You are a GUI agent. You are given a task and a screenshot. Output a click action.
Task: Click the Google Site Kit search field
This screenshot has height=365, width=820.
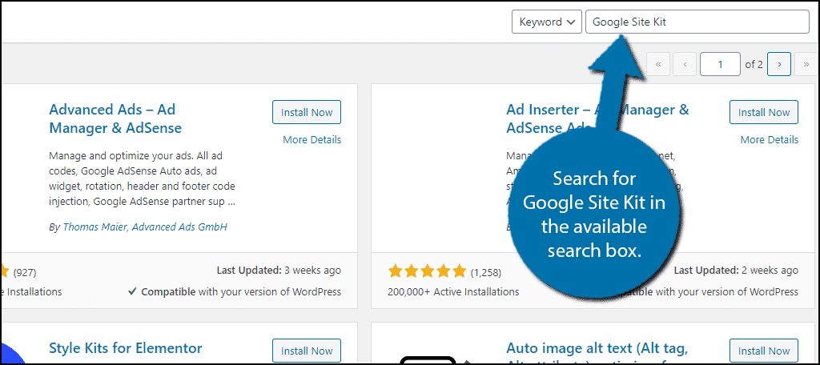697,22
